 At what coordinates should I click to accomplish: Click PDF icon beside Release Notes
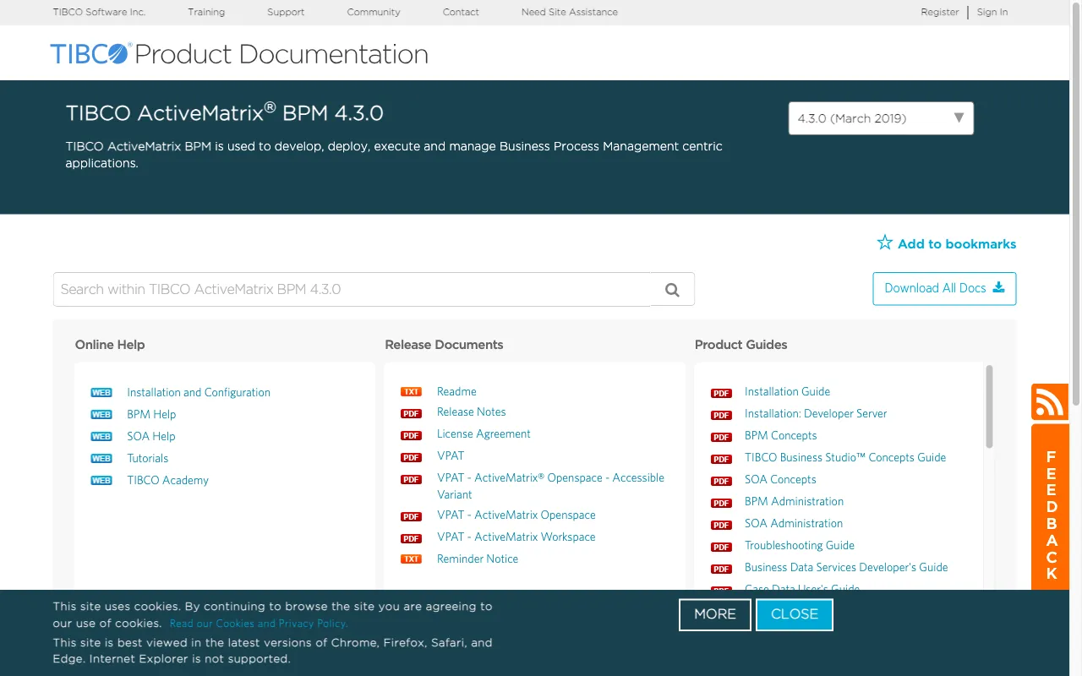point(411,414)
